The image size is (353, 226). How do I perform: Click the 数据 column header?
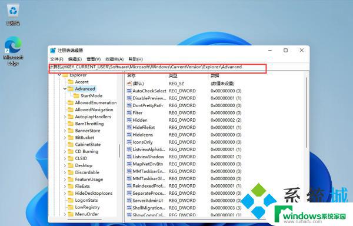(x=215, y=76)
